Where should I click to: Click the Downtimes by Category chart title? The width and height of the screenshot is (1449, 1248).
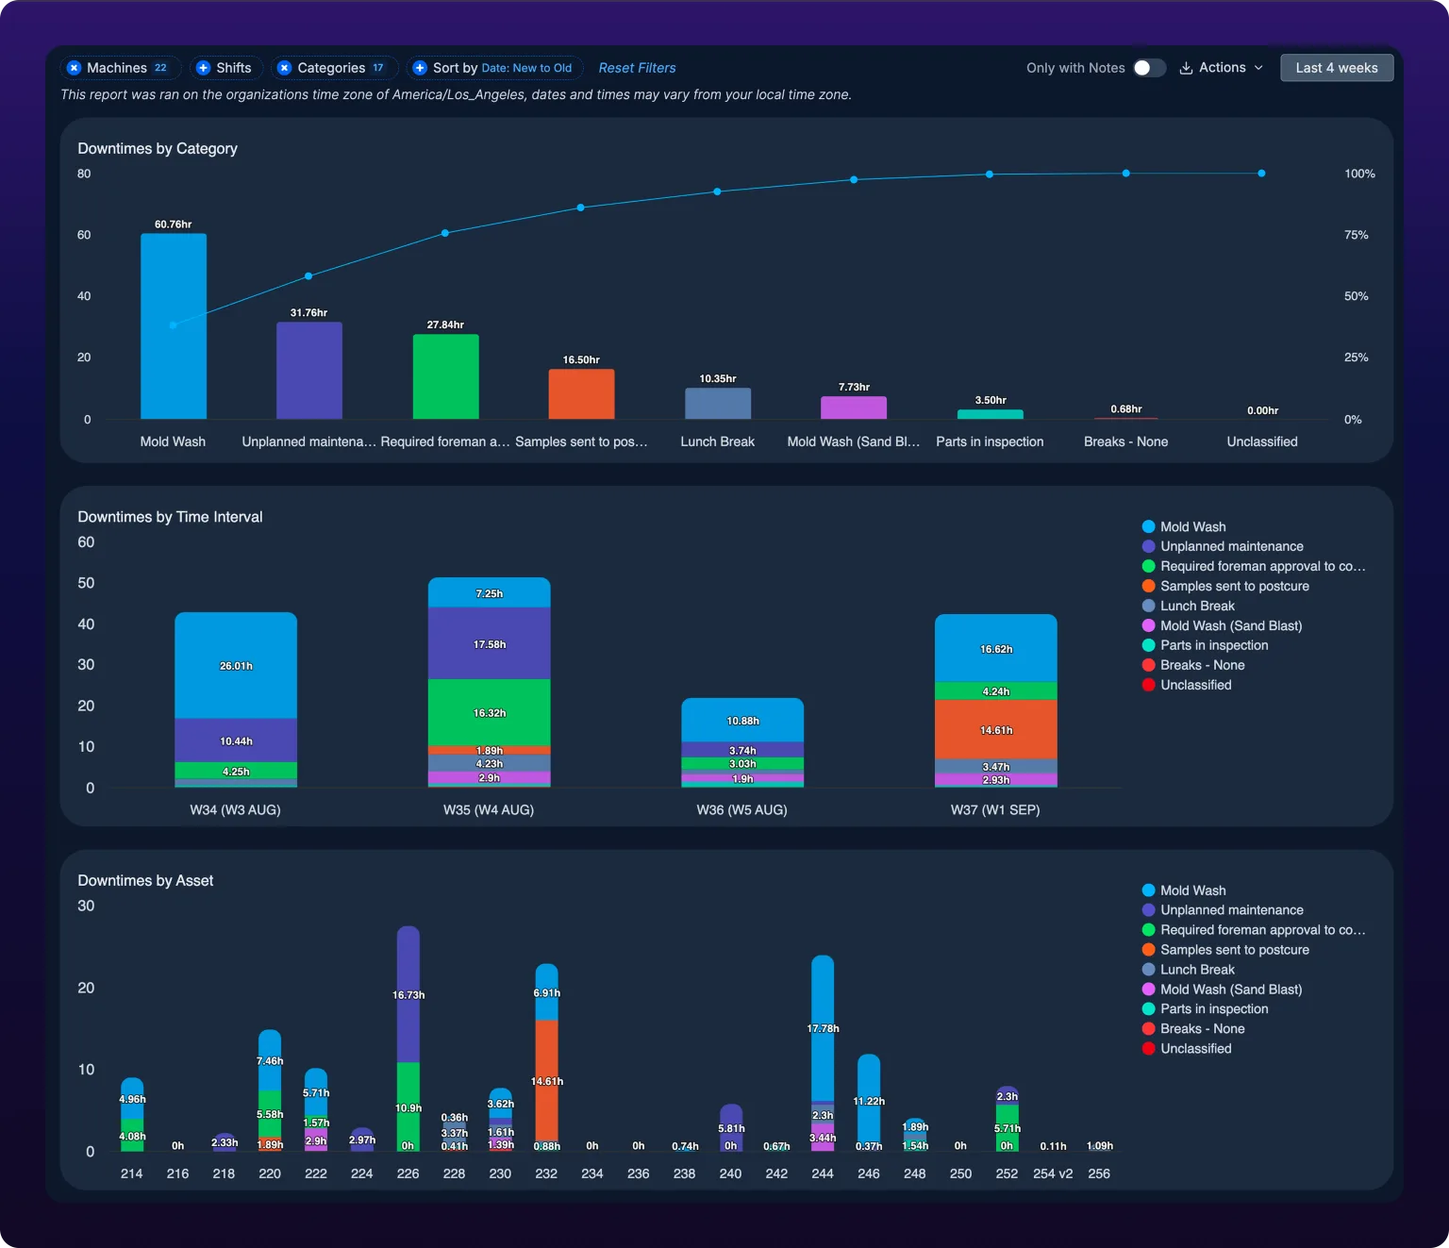coord(158,148)
